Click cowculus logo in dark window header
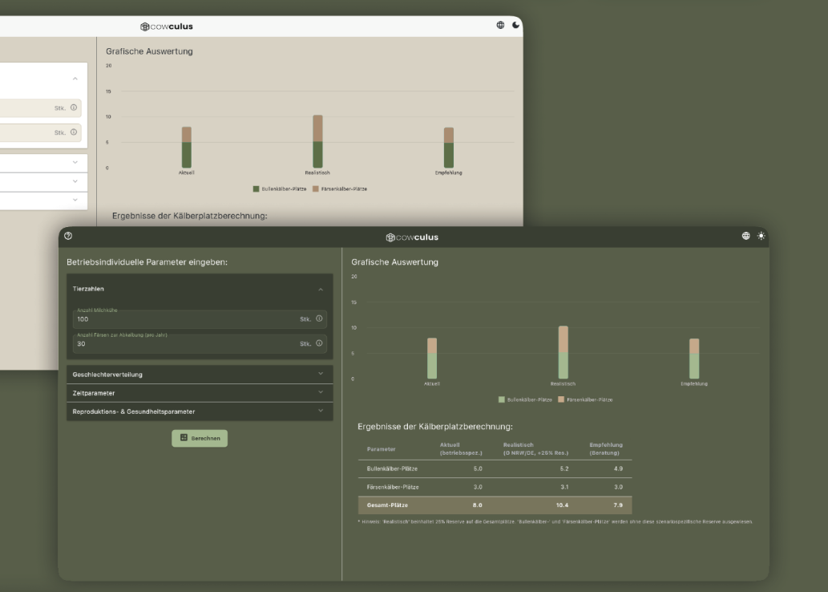828x592 pixels. pyautogui.click(x=413, y=237)
